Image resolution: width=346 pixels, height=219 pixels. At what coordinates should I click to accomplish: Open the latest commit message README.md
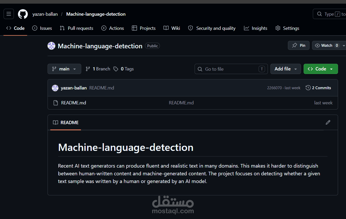[x=102, y=88]
